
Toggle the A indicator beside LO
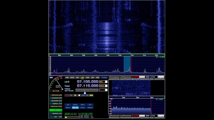69,82
